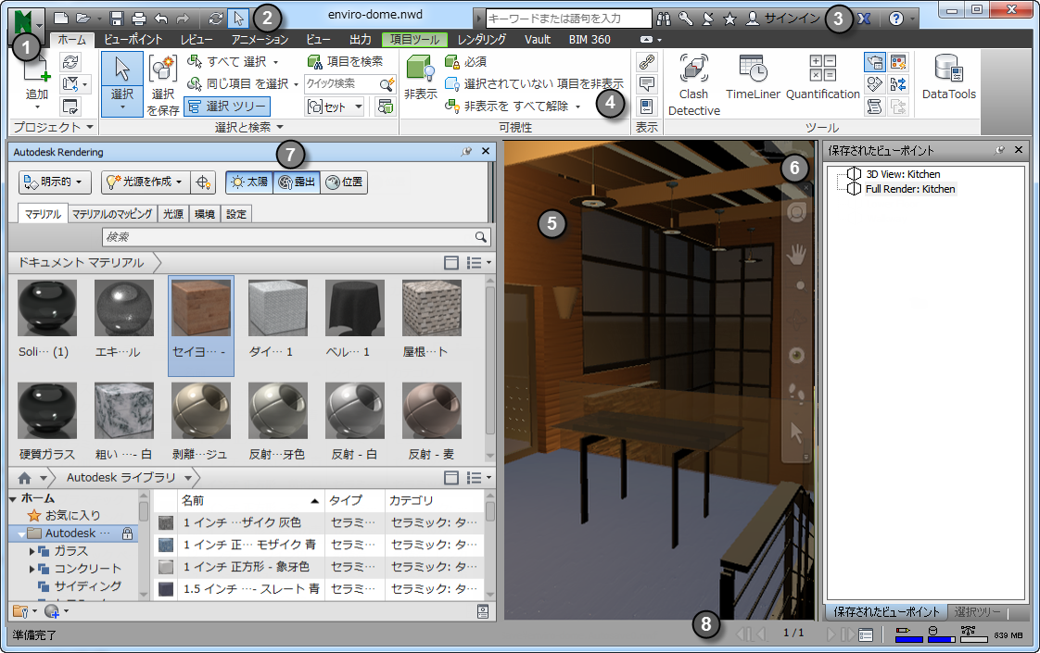
Task: Click the Print icon in quick access toolbar
Action: coord(139,19)
